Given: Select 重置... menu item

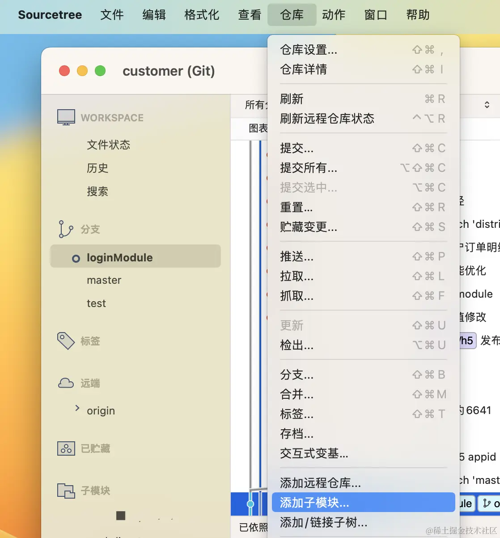Looking at the screenshot, I should pyautogui.click(x=363, y=207).
